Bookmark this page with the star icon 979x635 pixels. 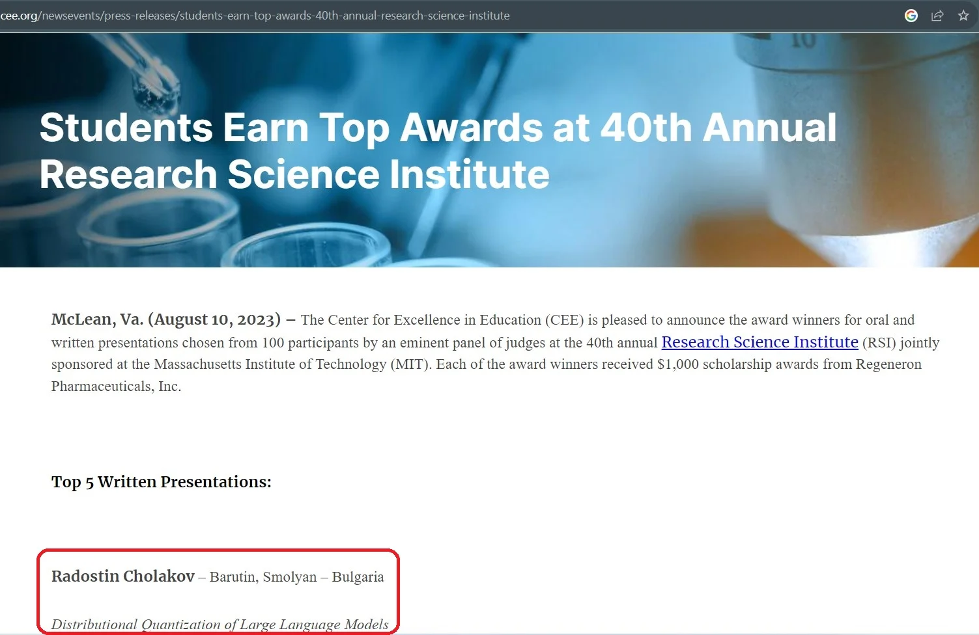pyautogui.click(x=963, y=16)
